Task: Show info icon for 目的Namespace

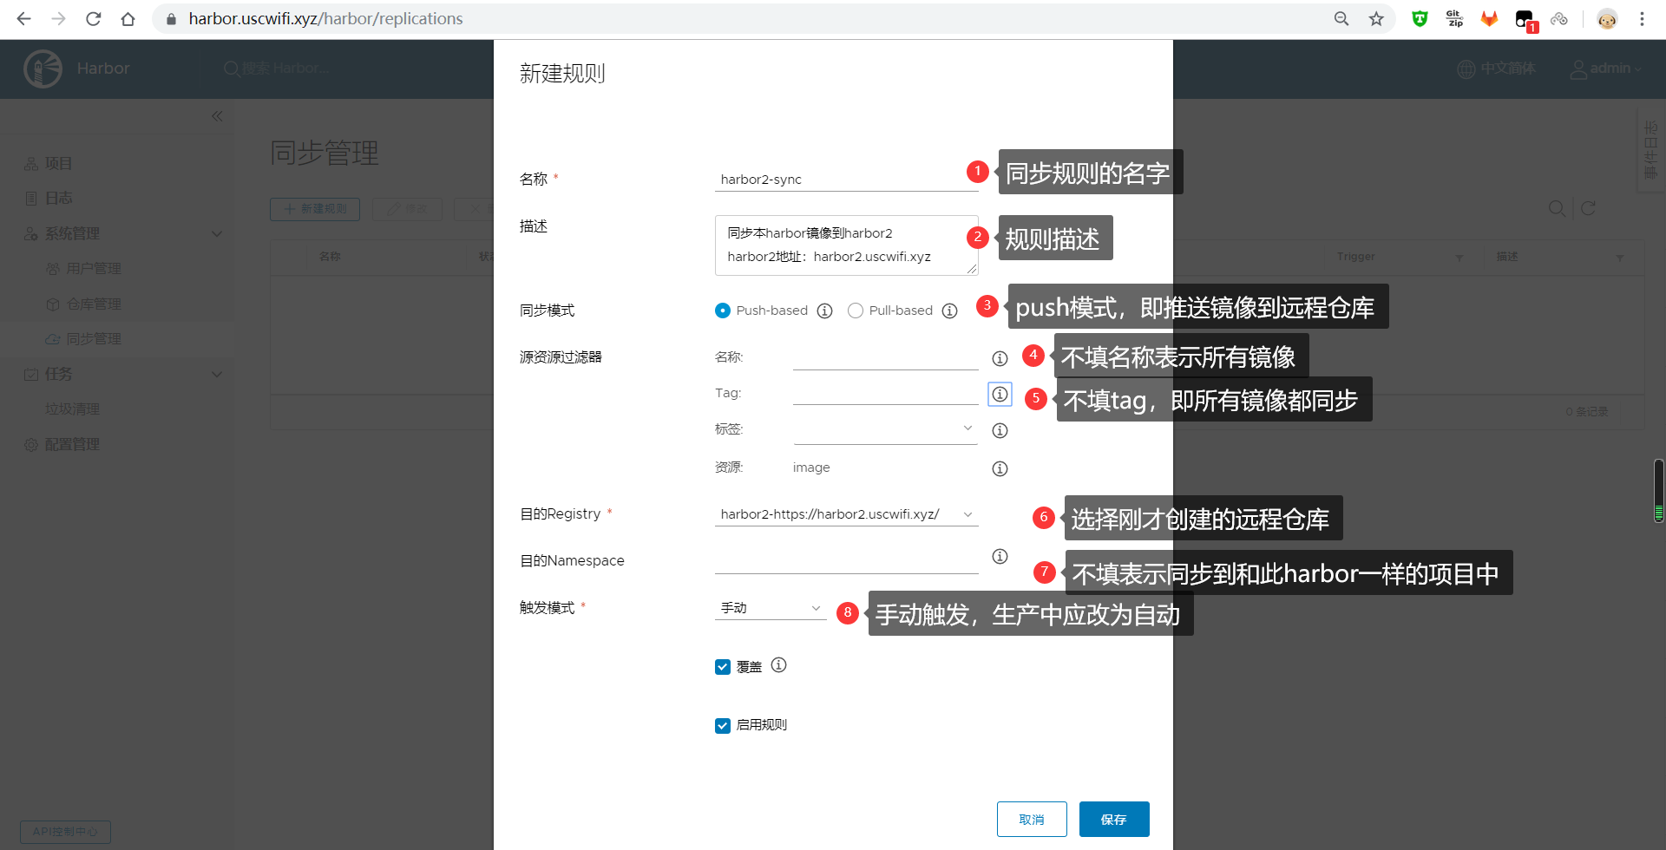Action: pos(1000,556)
